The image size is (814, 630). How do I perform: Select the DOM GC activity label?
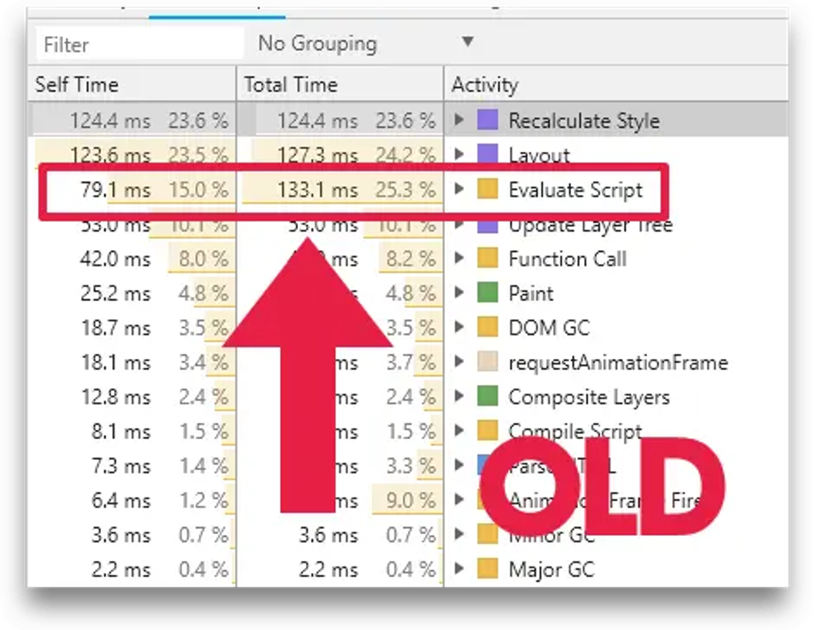pos(549,328)
